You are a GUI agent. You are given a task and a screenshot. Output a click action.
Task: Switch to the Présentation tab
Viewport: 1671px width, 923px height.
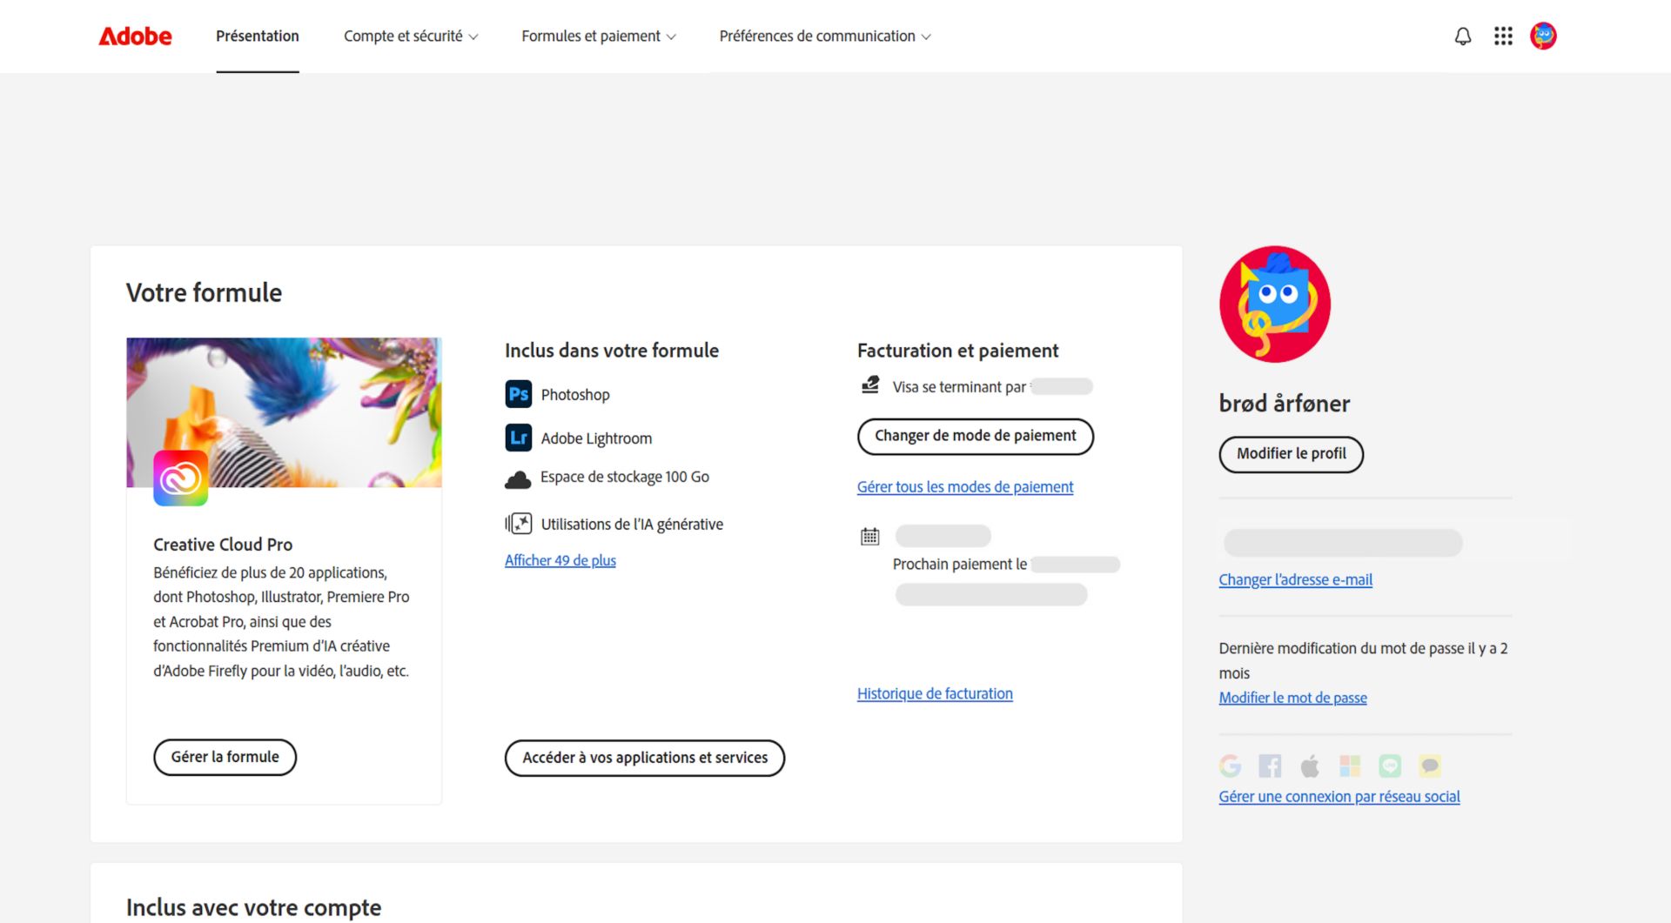coord(257,36)
